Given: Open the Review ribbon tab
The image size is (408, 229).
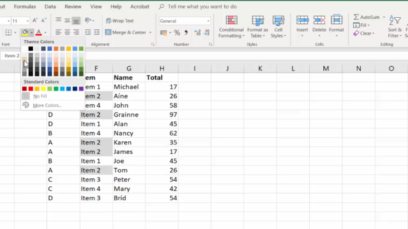Looking at the screenshot, I should (73, 6).
